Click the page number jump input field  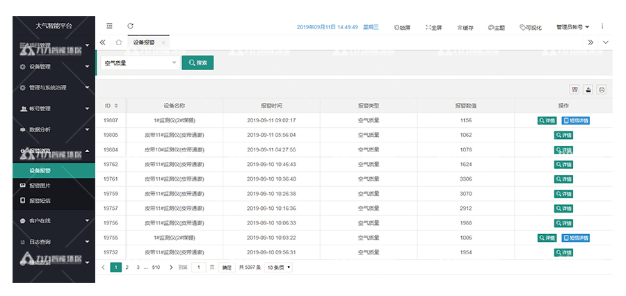point(198,267)
